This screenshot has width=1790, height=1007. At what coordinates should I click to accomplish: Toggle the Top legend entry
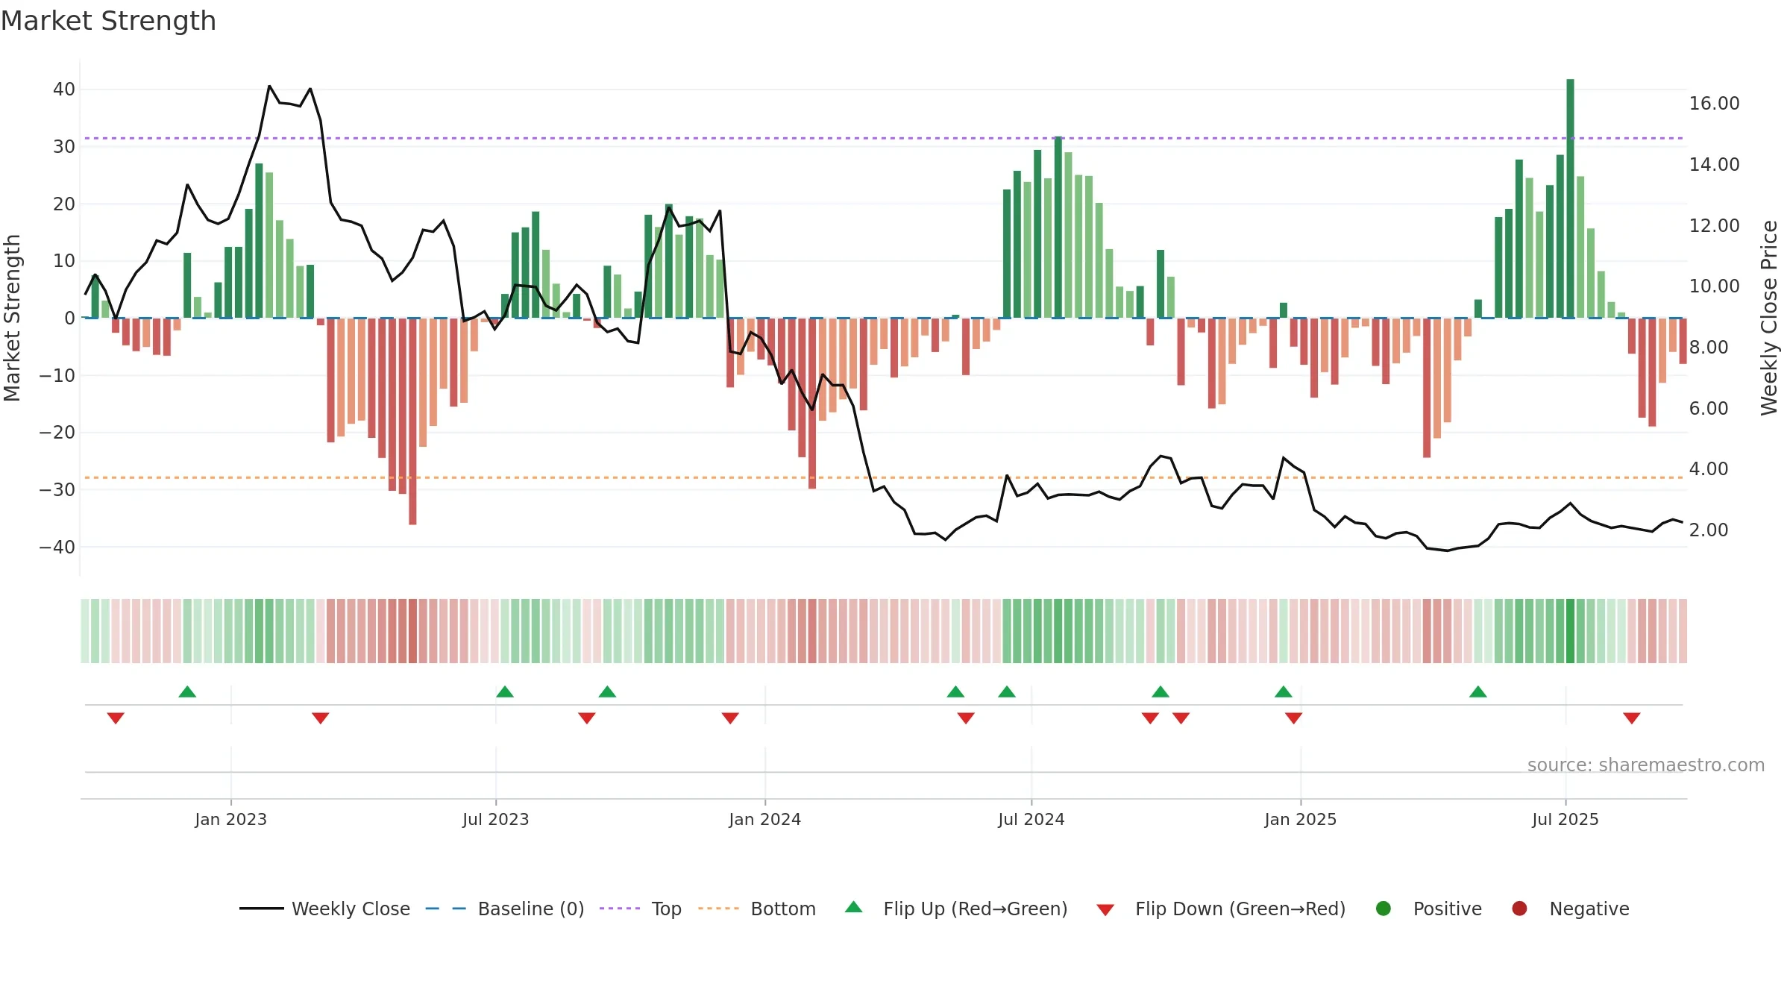tap(640, 909)
